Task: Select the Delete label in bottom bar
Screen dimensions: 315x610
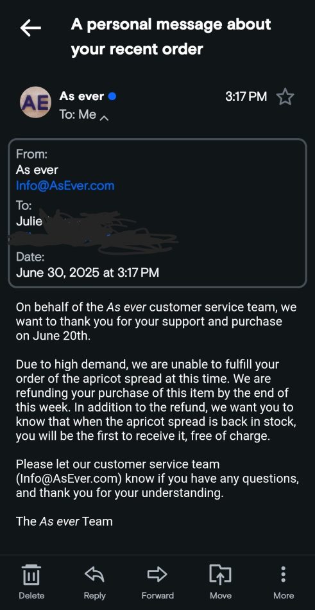Action: (x=31, y=596)
